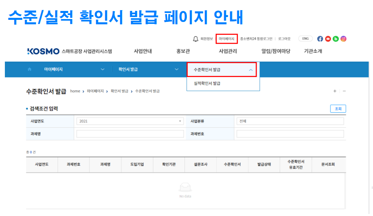Open the Instagram icon link

pos(343,39)
